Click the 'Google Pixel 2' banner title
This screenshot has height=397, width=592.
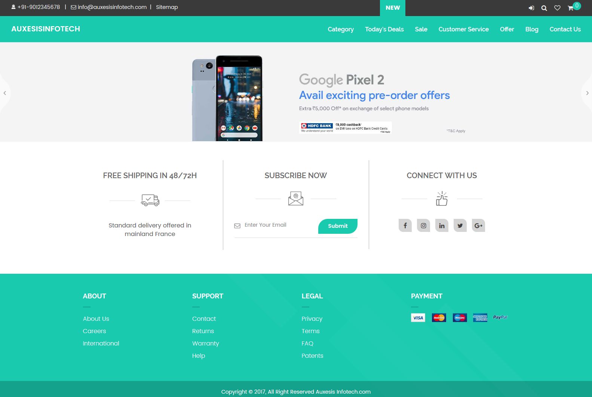click(x=341, y=80)
